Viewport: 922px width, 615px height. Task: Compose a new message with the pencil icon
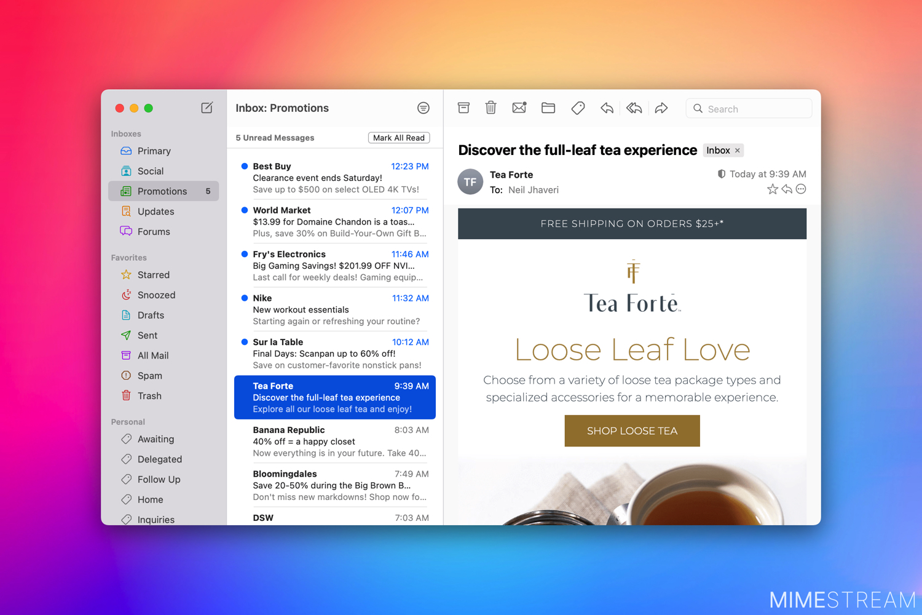click(x=207, y=108)
